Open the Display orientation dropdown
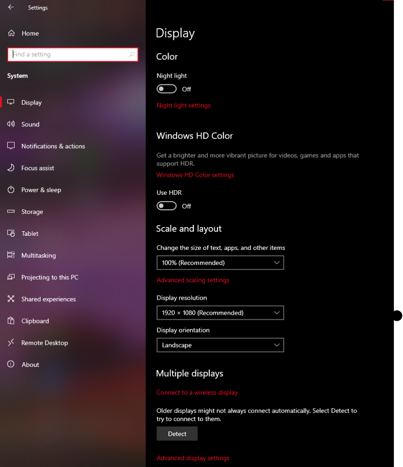The image size is (403, 467). click(220, 345)
